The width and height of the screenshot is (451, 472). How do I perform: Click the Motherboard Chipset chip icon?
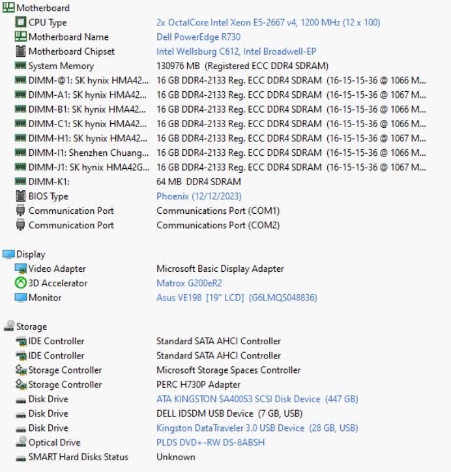20,51
